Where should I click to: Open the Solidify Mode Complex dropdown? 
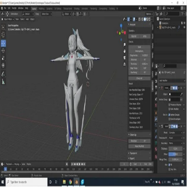click(x=175, y=133)
